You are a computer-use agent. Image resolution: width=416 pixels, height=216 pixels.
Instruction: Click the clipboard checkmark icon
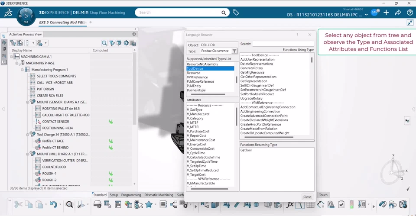point(341,205)
